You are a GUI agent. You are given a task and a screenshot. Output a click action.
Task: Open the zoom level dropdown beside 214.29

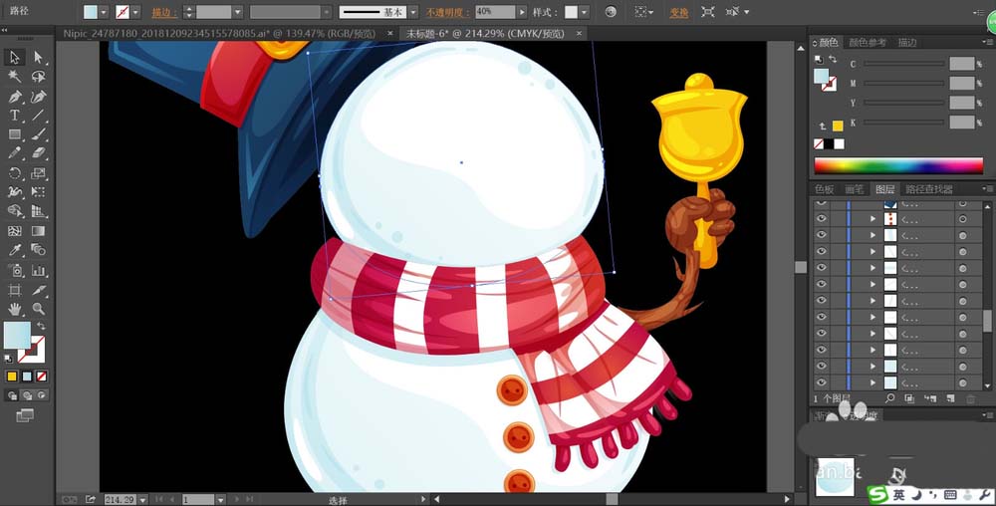142,500
